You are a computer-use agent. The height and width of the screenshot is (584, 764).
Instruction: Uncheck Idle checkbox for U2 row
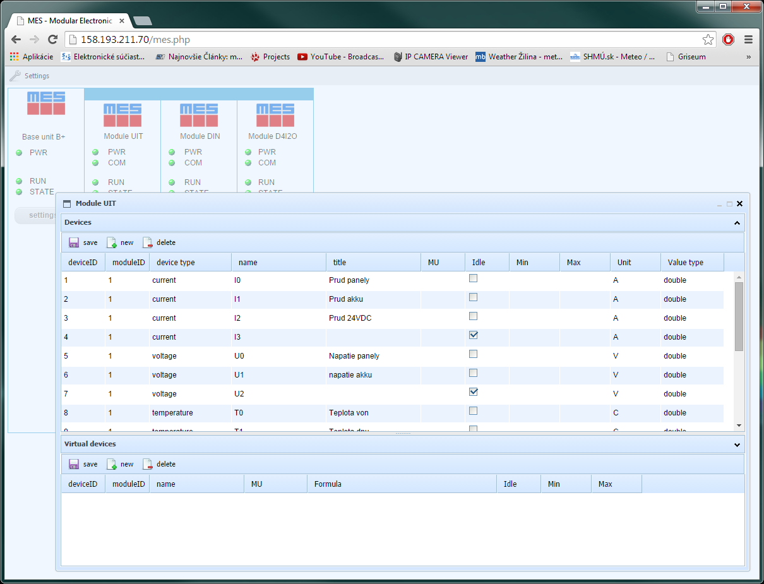pos(473,392)
